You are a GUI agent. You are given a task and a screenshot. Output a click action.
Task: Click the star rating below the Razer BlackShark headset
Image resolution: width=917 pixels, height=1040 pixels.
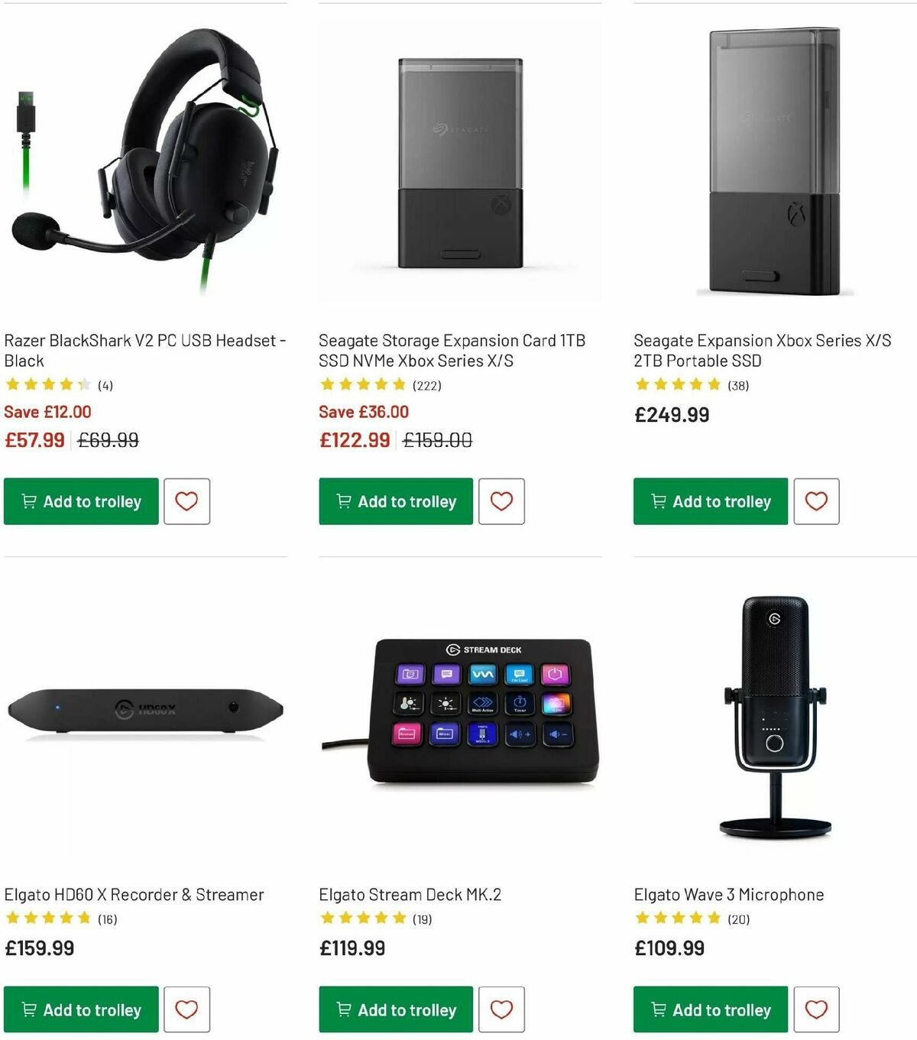click(x=48, y=384)
